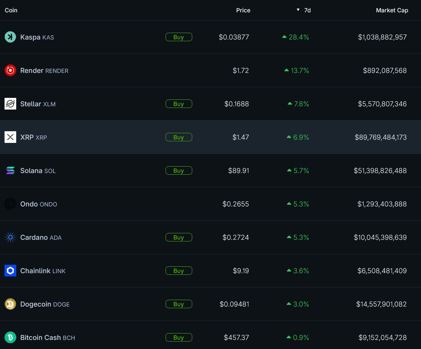Screen dimensions: 421x349
Task: Click the Bitcoin Cash logo icon
Action: (x=10, y=337)
